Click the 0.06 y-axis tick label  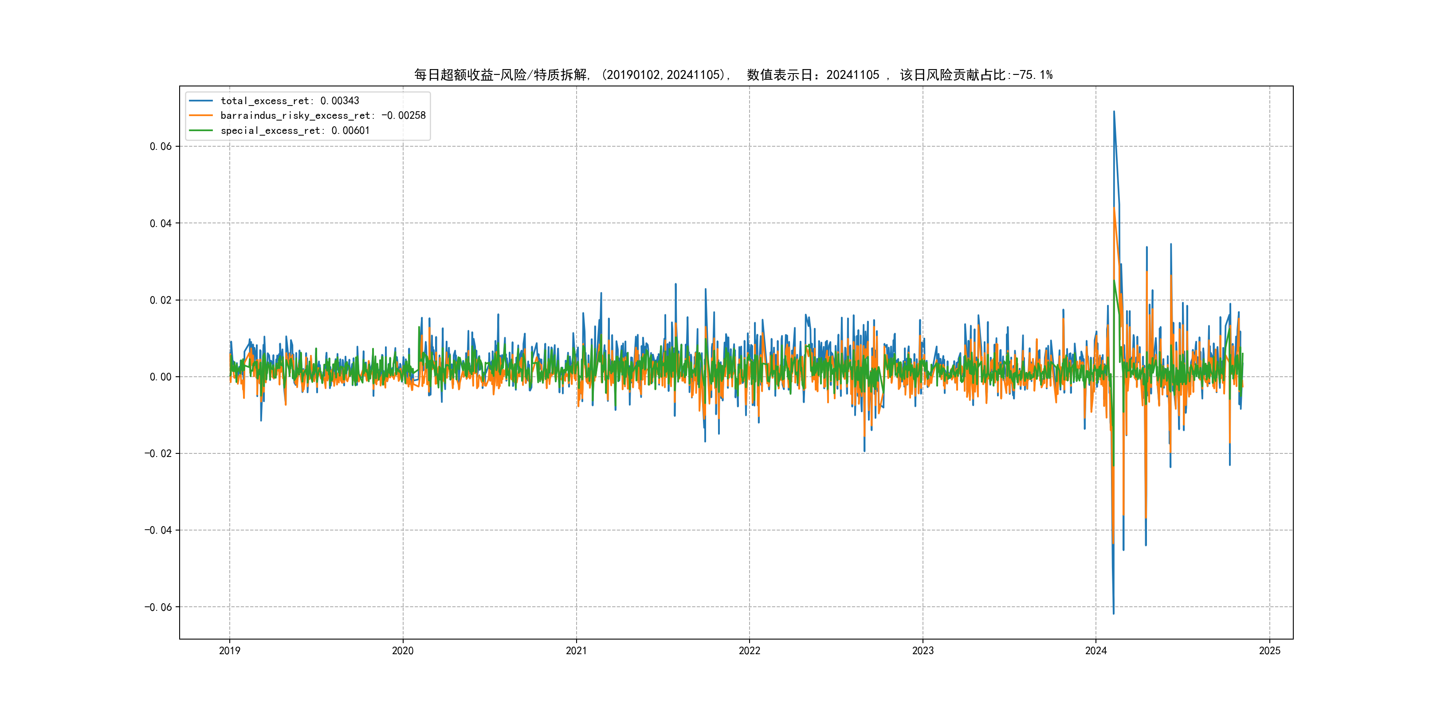click(161, 147)
